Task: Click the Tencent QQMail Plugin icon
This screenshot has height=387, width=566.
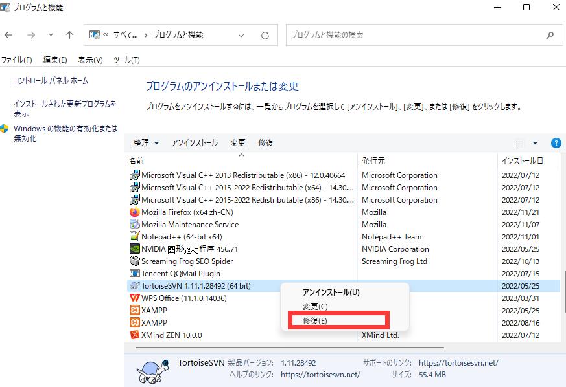Action: 134,273
